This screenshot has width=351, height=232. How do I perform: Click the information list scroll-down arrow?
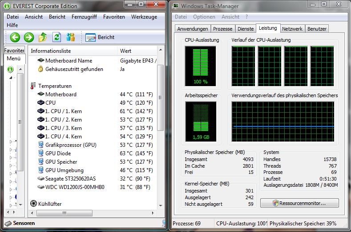pyautogui.click(x=161, y=205)
